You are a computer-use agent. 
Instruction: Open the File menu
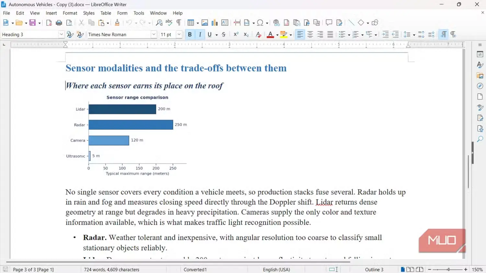(x=6, y=13)
